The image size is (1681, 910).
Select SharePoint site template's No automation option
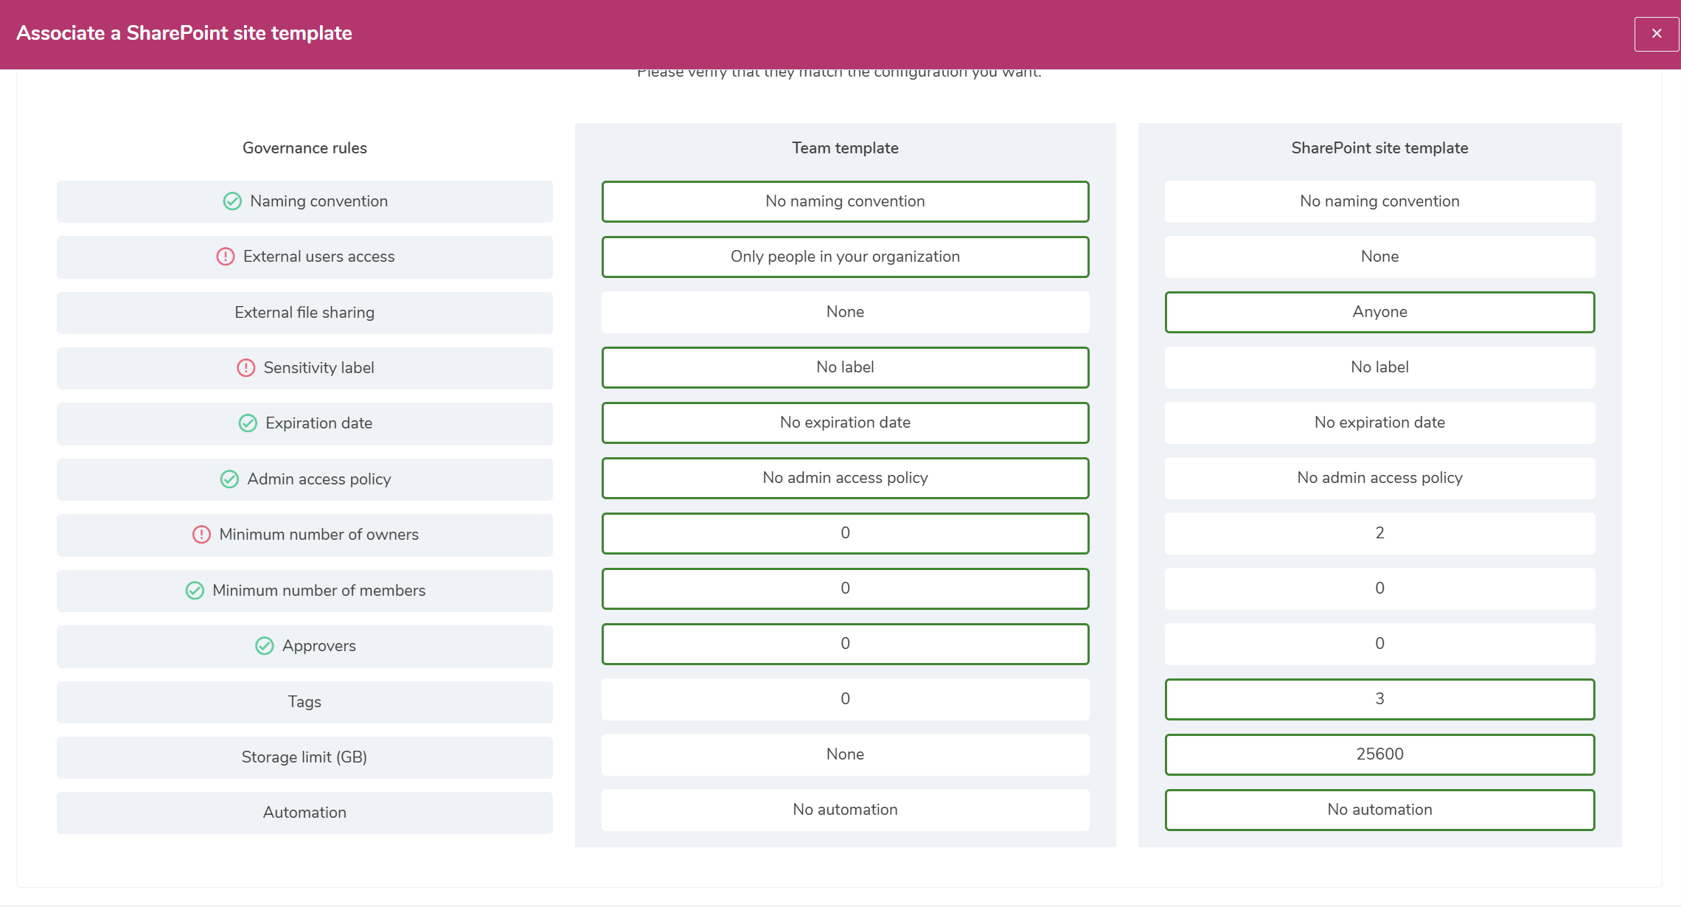[x=1379, y=810]
